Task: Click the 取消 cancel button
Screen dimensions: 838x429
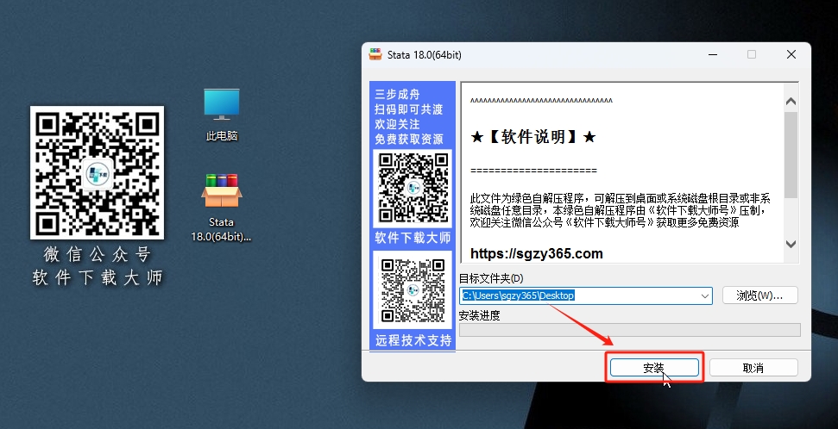Action: tap(753, 367)
